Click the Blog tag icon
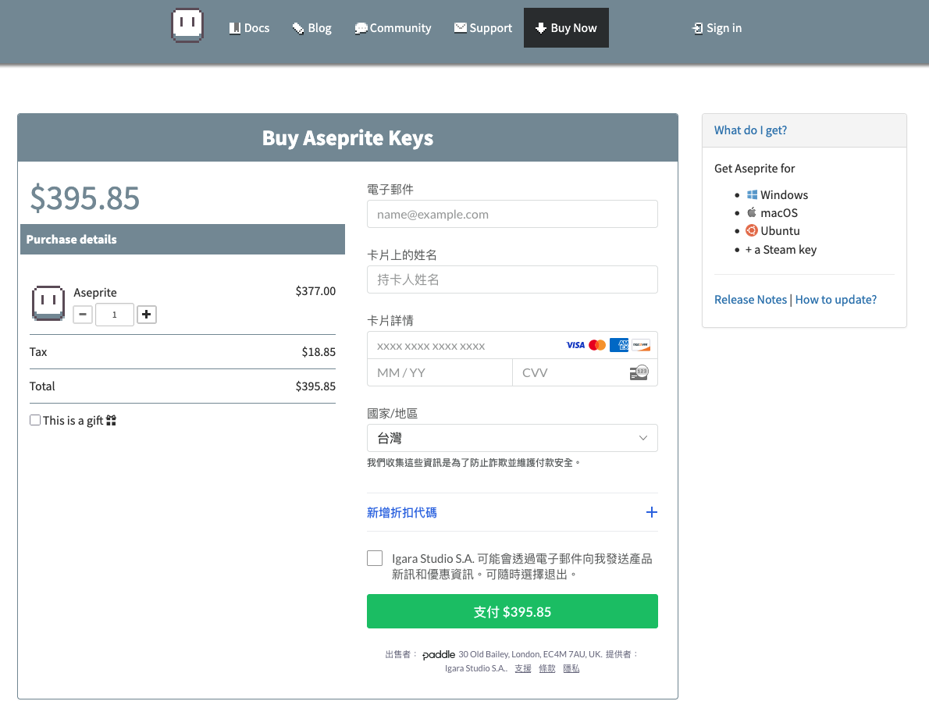This screenshot has width=929, height=726. (x=298, y=28)
